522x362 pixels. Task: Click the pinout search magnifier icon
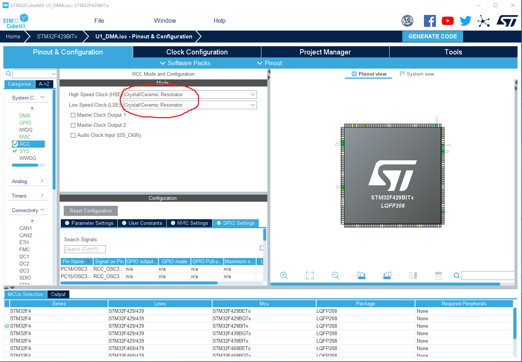coord(456,275)
